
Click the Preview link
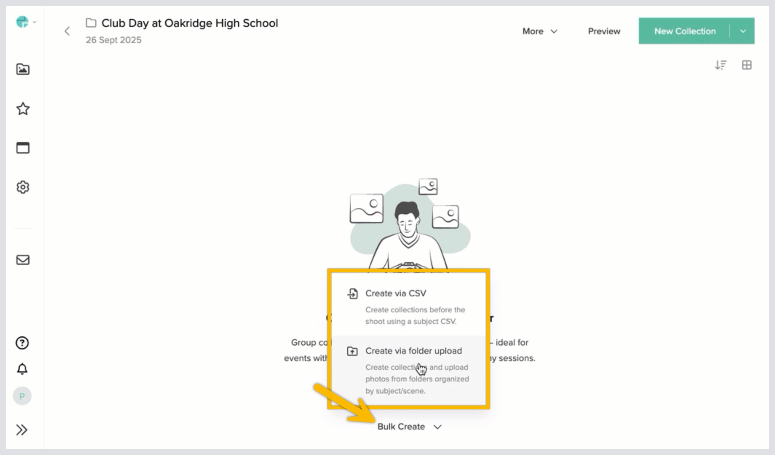click(x=604, y=31)
